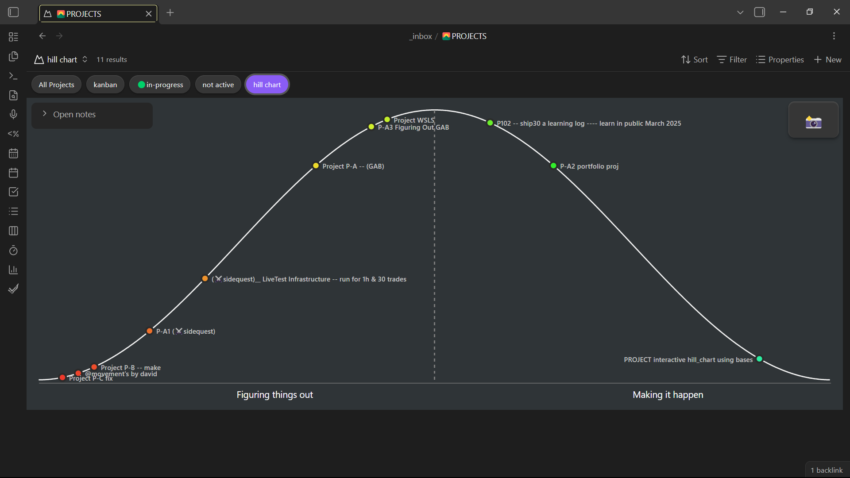Toggle the left sidebar panel icon
The height and width of the screenshot is (478, 850).
(x=13, y=12)
